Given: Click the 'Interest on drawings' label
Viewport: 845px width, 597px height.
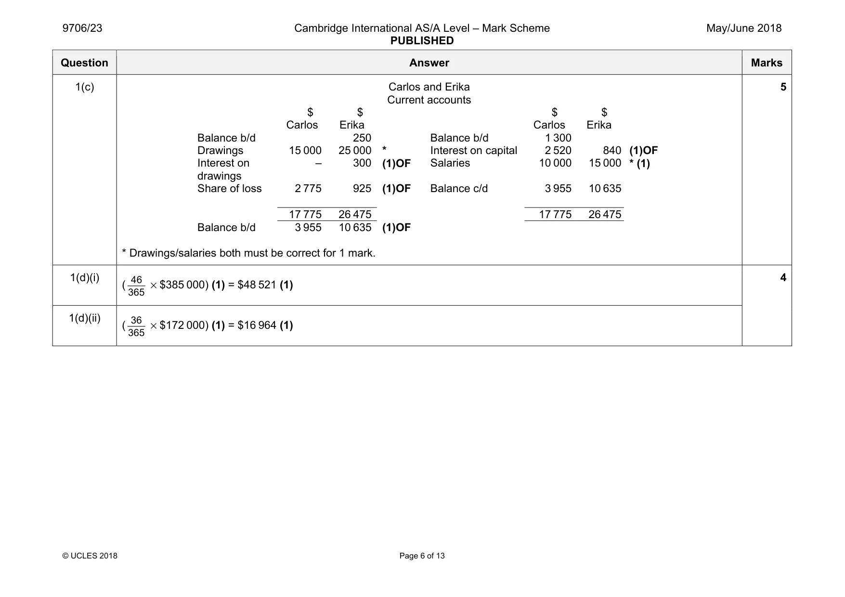Looking at the screenshot, I should [223, 169].
